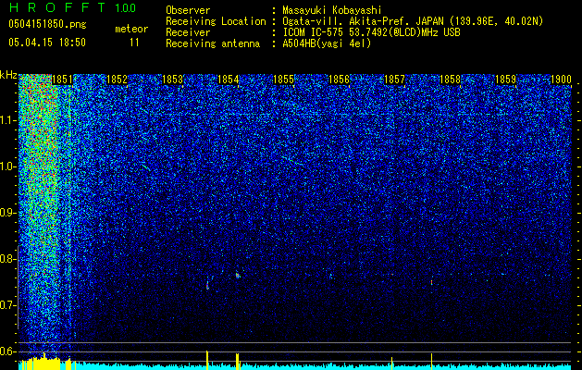
Task: Click the A504HB(yagi 4el) antenna value
Action: (327, 43)
